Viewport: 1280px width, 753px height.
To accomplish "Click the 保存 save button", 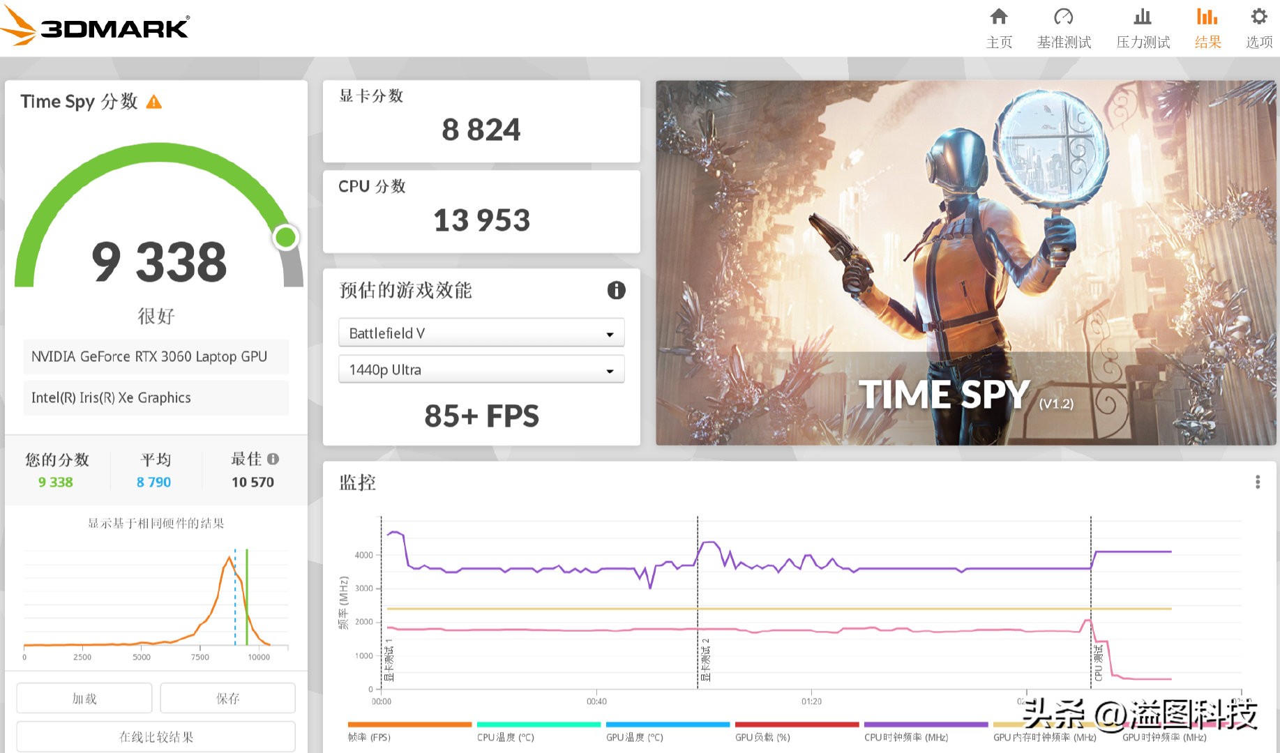I will point(227,698).
